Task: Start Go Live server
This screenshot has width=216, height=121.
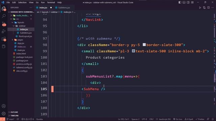Action: pyautogui.click(x=178, y=119)
